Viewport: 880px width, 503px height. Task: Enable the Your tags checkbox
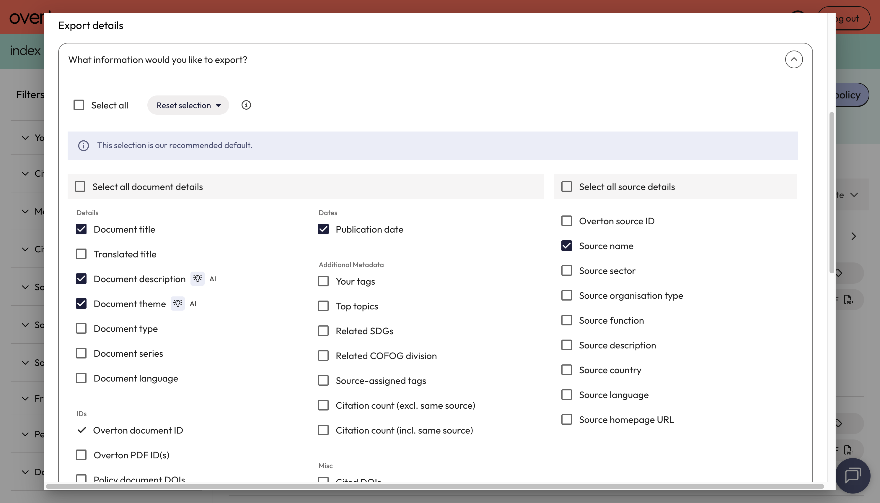coord(323,281)
